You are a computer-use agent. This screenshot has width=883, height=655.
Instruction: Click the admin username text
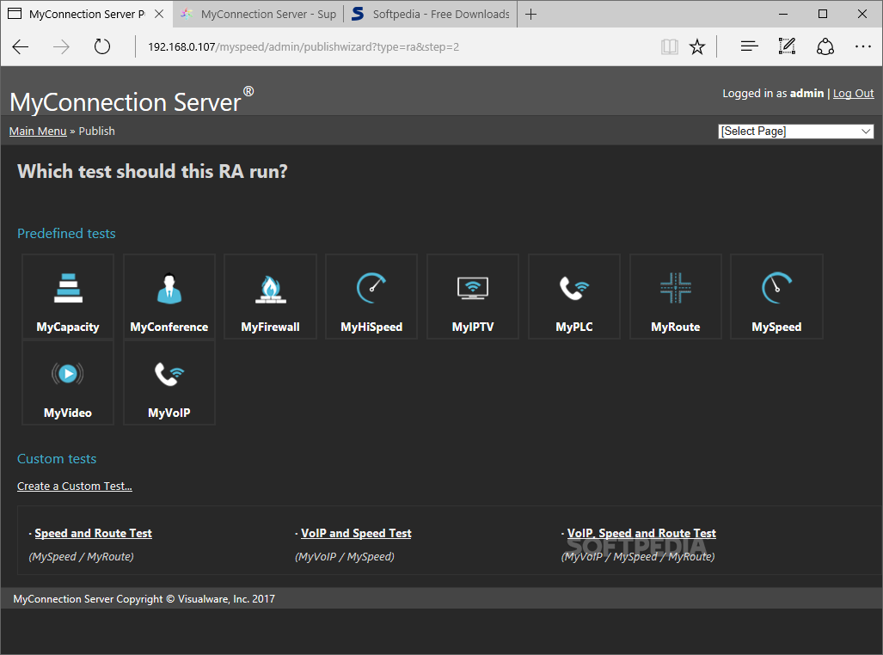pos(806,94)
